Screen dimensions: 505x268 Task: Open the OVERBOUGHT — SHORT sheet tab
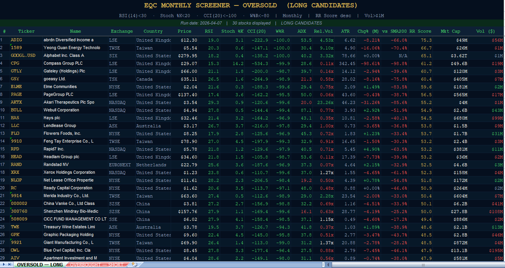[x=96, y=265]
